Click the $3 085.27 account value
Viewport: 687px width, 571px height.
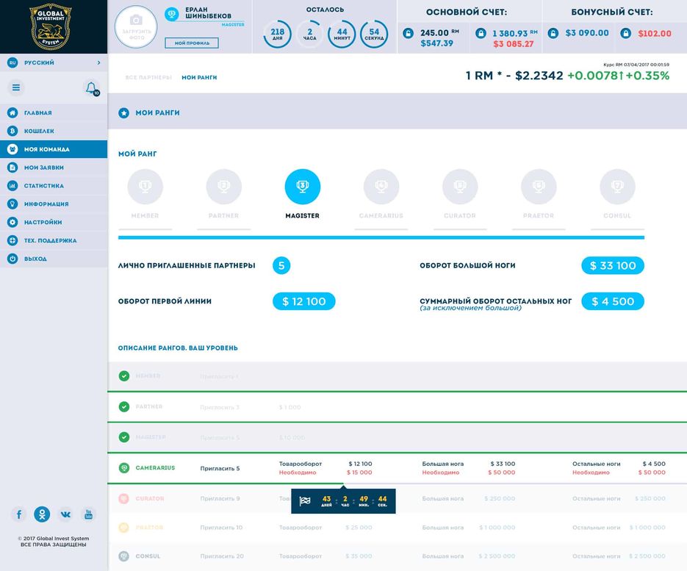point(514,44)
